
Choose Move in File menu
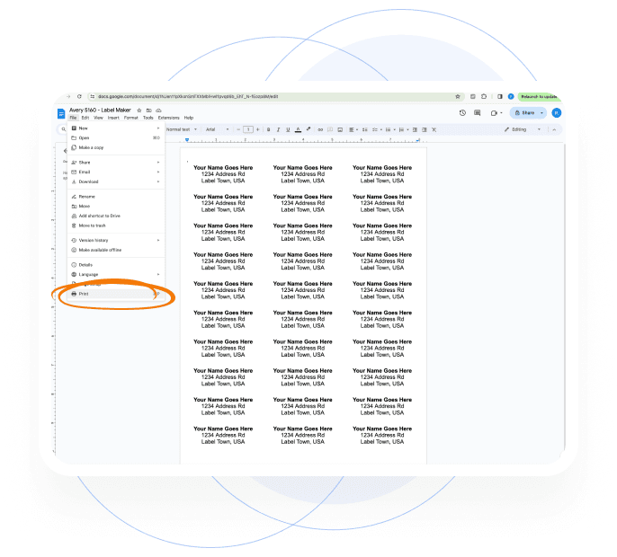click(x=116, y=207)
